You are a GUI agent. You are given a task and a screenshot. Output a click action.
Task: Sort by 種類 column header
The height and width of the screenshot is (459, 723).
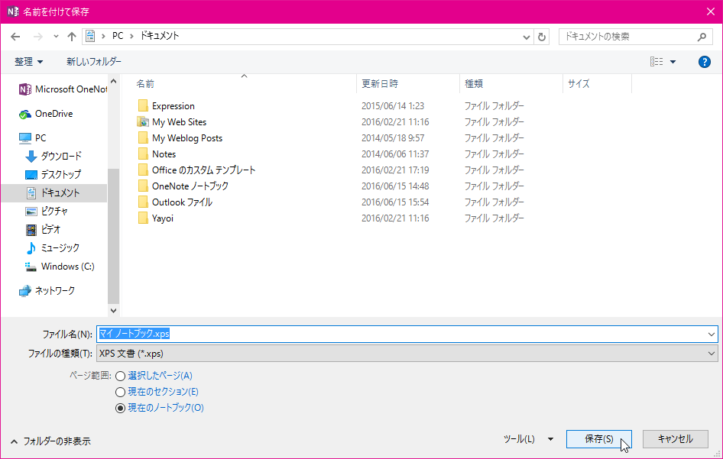coord(474,84)
